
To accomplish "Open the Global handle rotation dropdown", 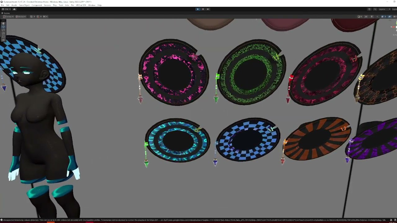I will (21, 17).
